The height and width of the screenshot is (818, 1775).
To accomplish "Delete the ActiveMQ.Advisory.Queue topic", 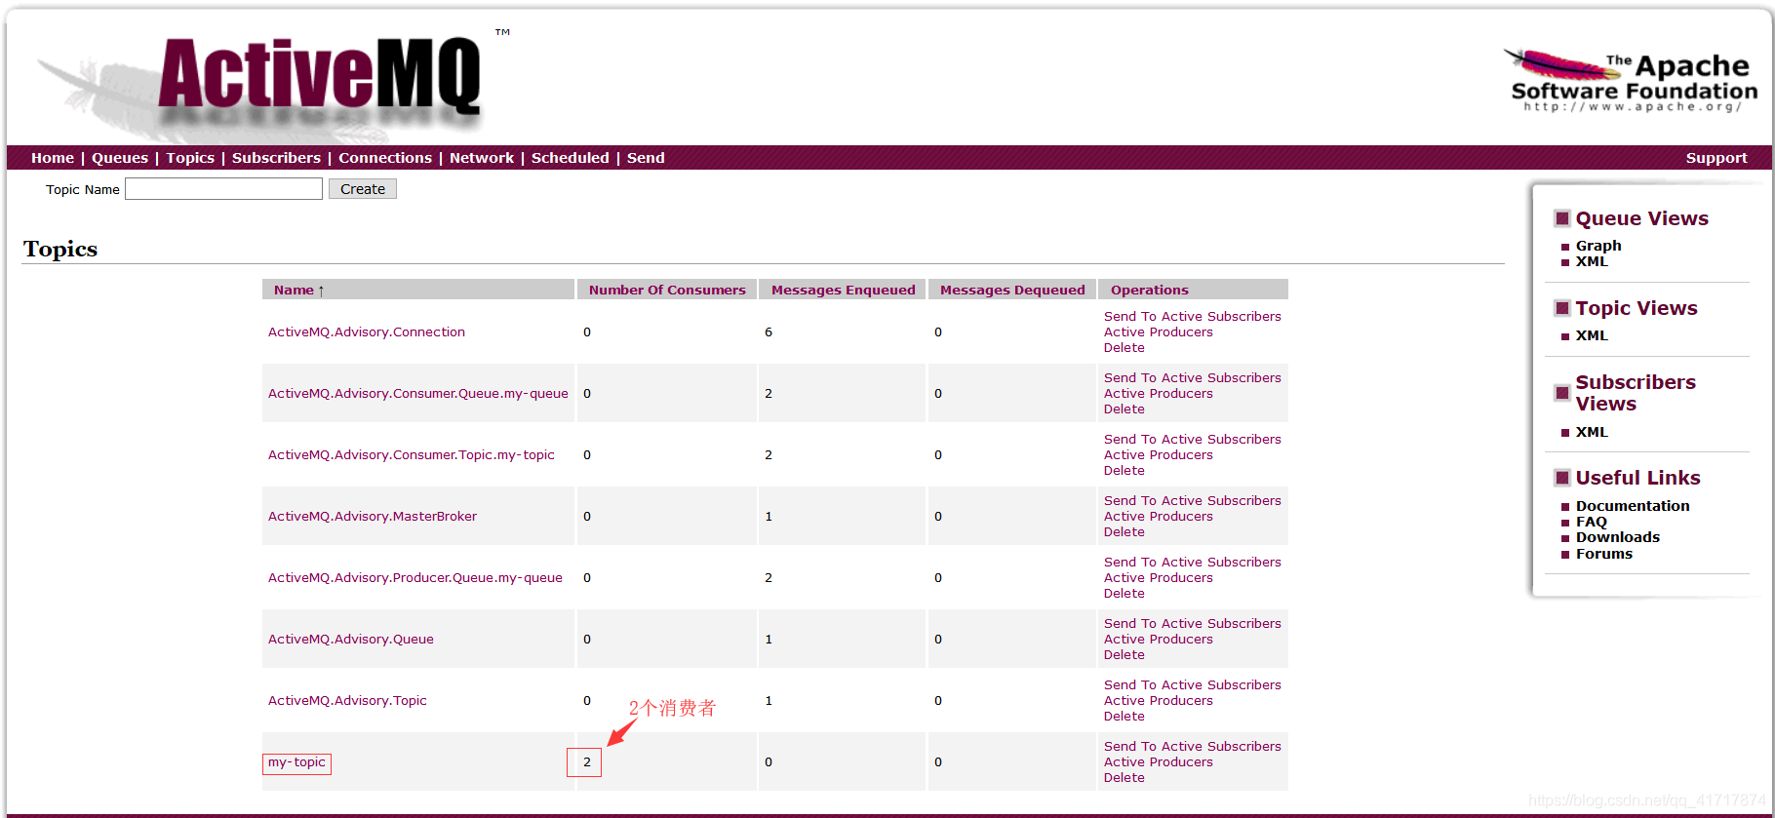I will point(1124,655).
